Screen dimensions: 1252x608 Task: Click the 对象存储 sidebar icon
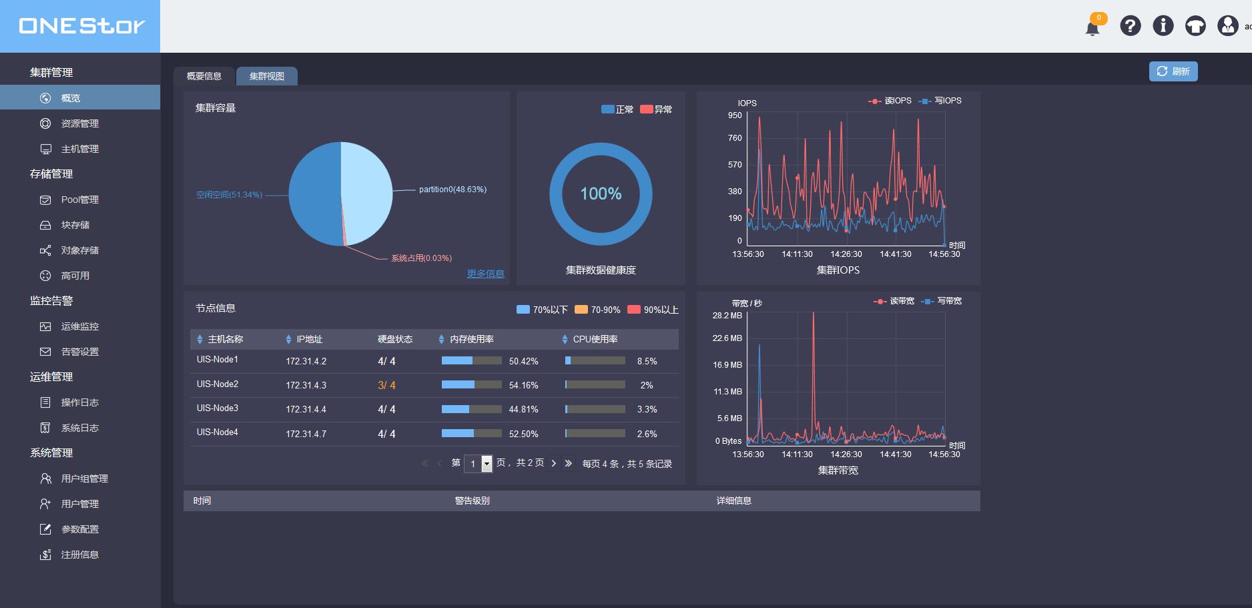[45, 250]
